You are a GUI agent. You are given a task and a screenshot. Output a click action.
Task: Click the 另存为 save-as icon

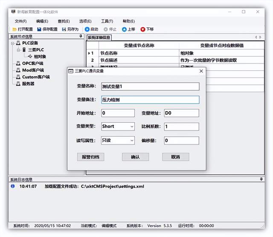coord(64,29)
